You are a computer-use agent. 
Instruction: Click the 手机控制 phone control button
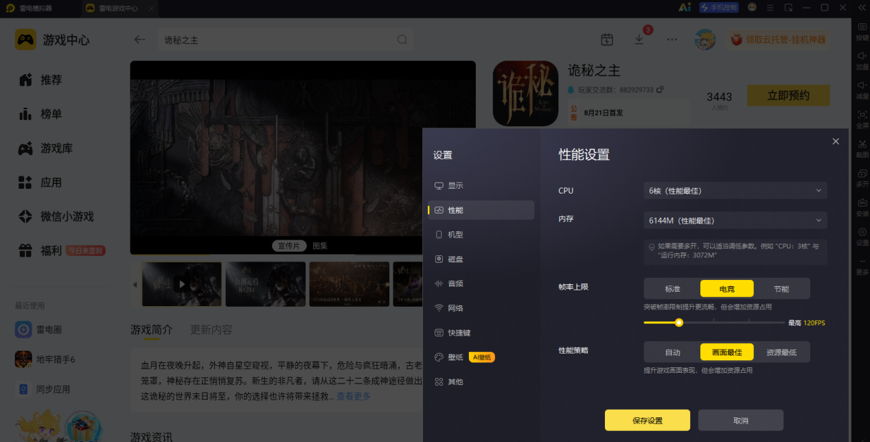[719, 8]
